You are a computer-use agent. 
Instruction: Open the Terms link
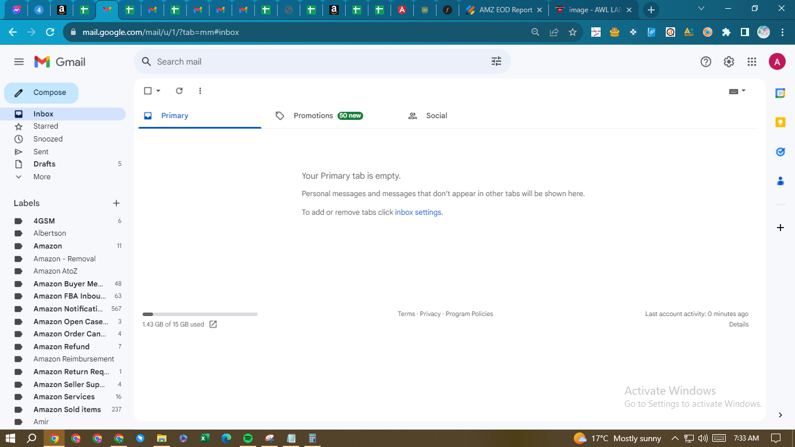(406, 314)
